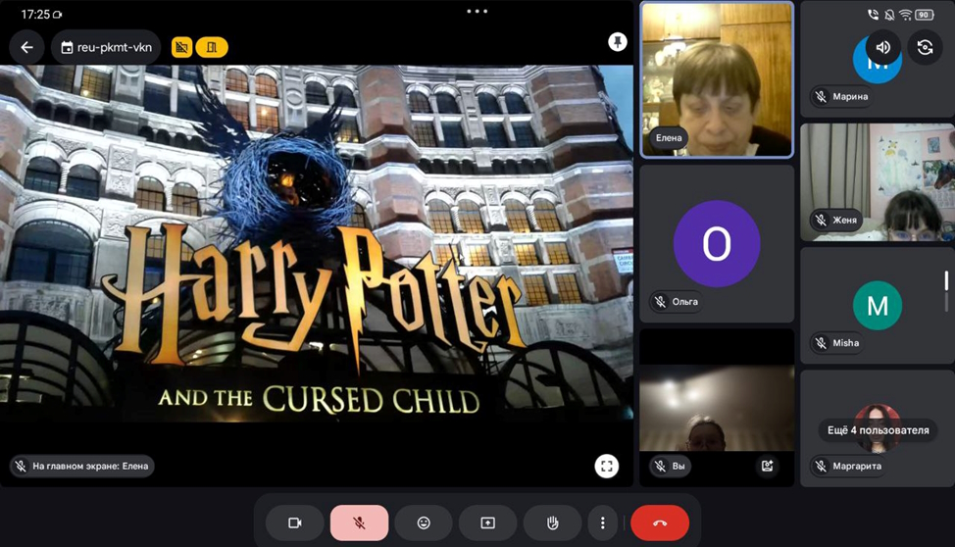Turn the camera on or off
Screen dimensions: 955x547
click(x=295, y=523)
